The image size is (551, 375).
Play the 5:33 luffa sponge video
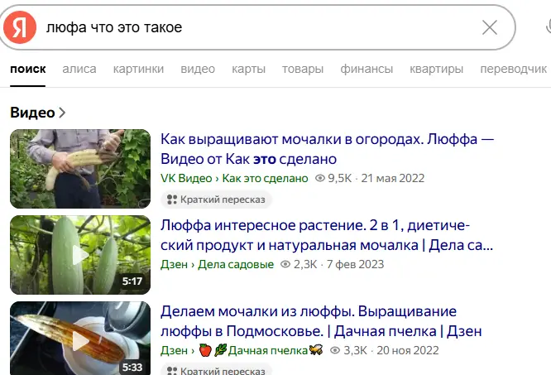pos(80,338)
